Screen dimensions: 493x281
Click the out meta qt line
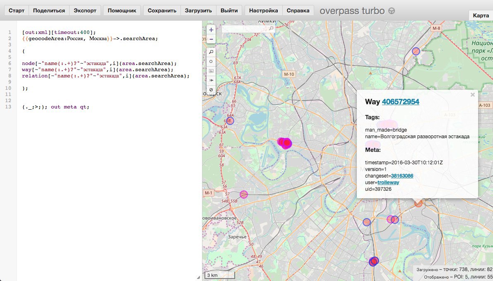(x=55, y=107)
